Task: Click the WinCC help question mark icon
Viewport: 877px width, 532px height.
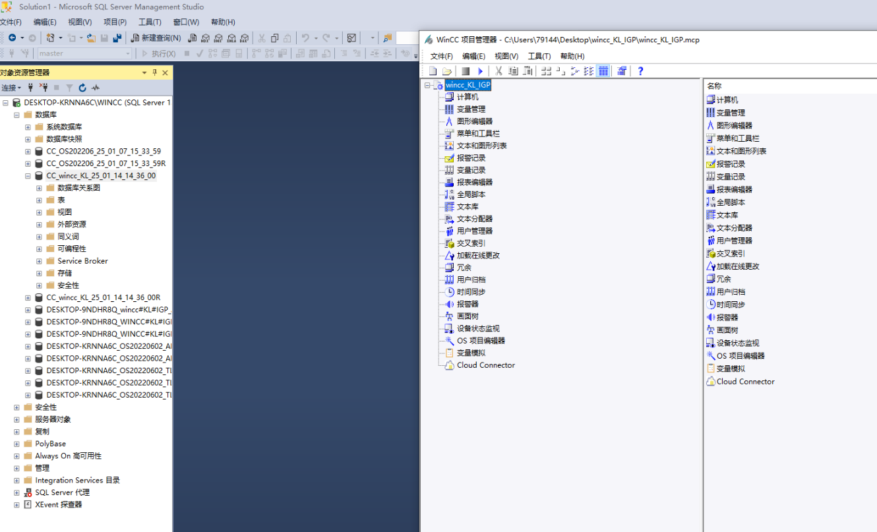Action: [640, 71]
